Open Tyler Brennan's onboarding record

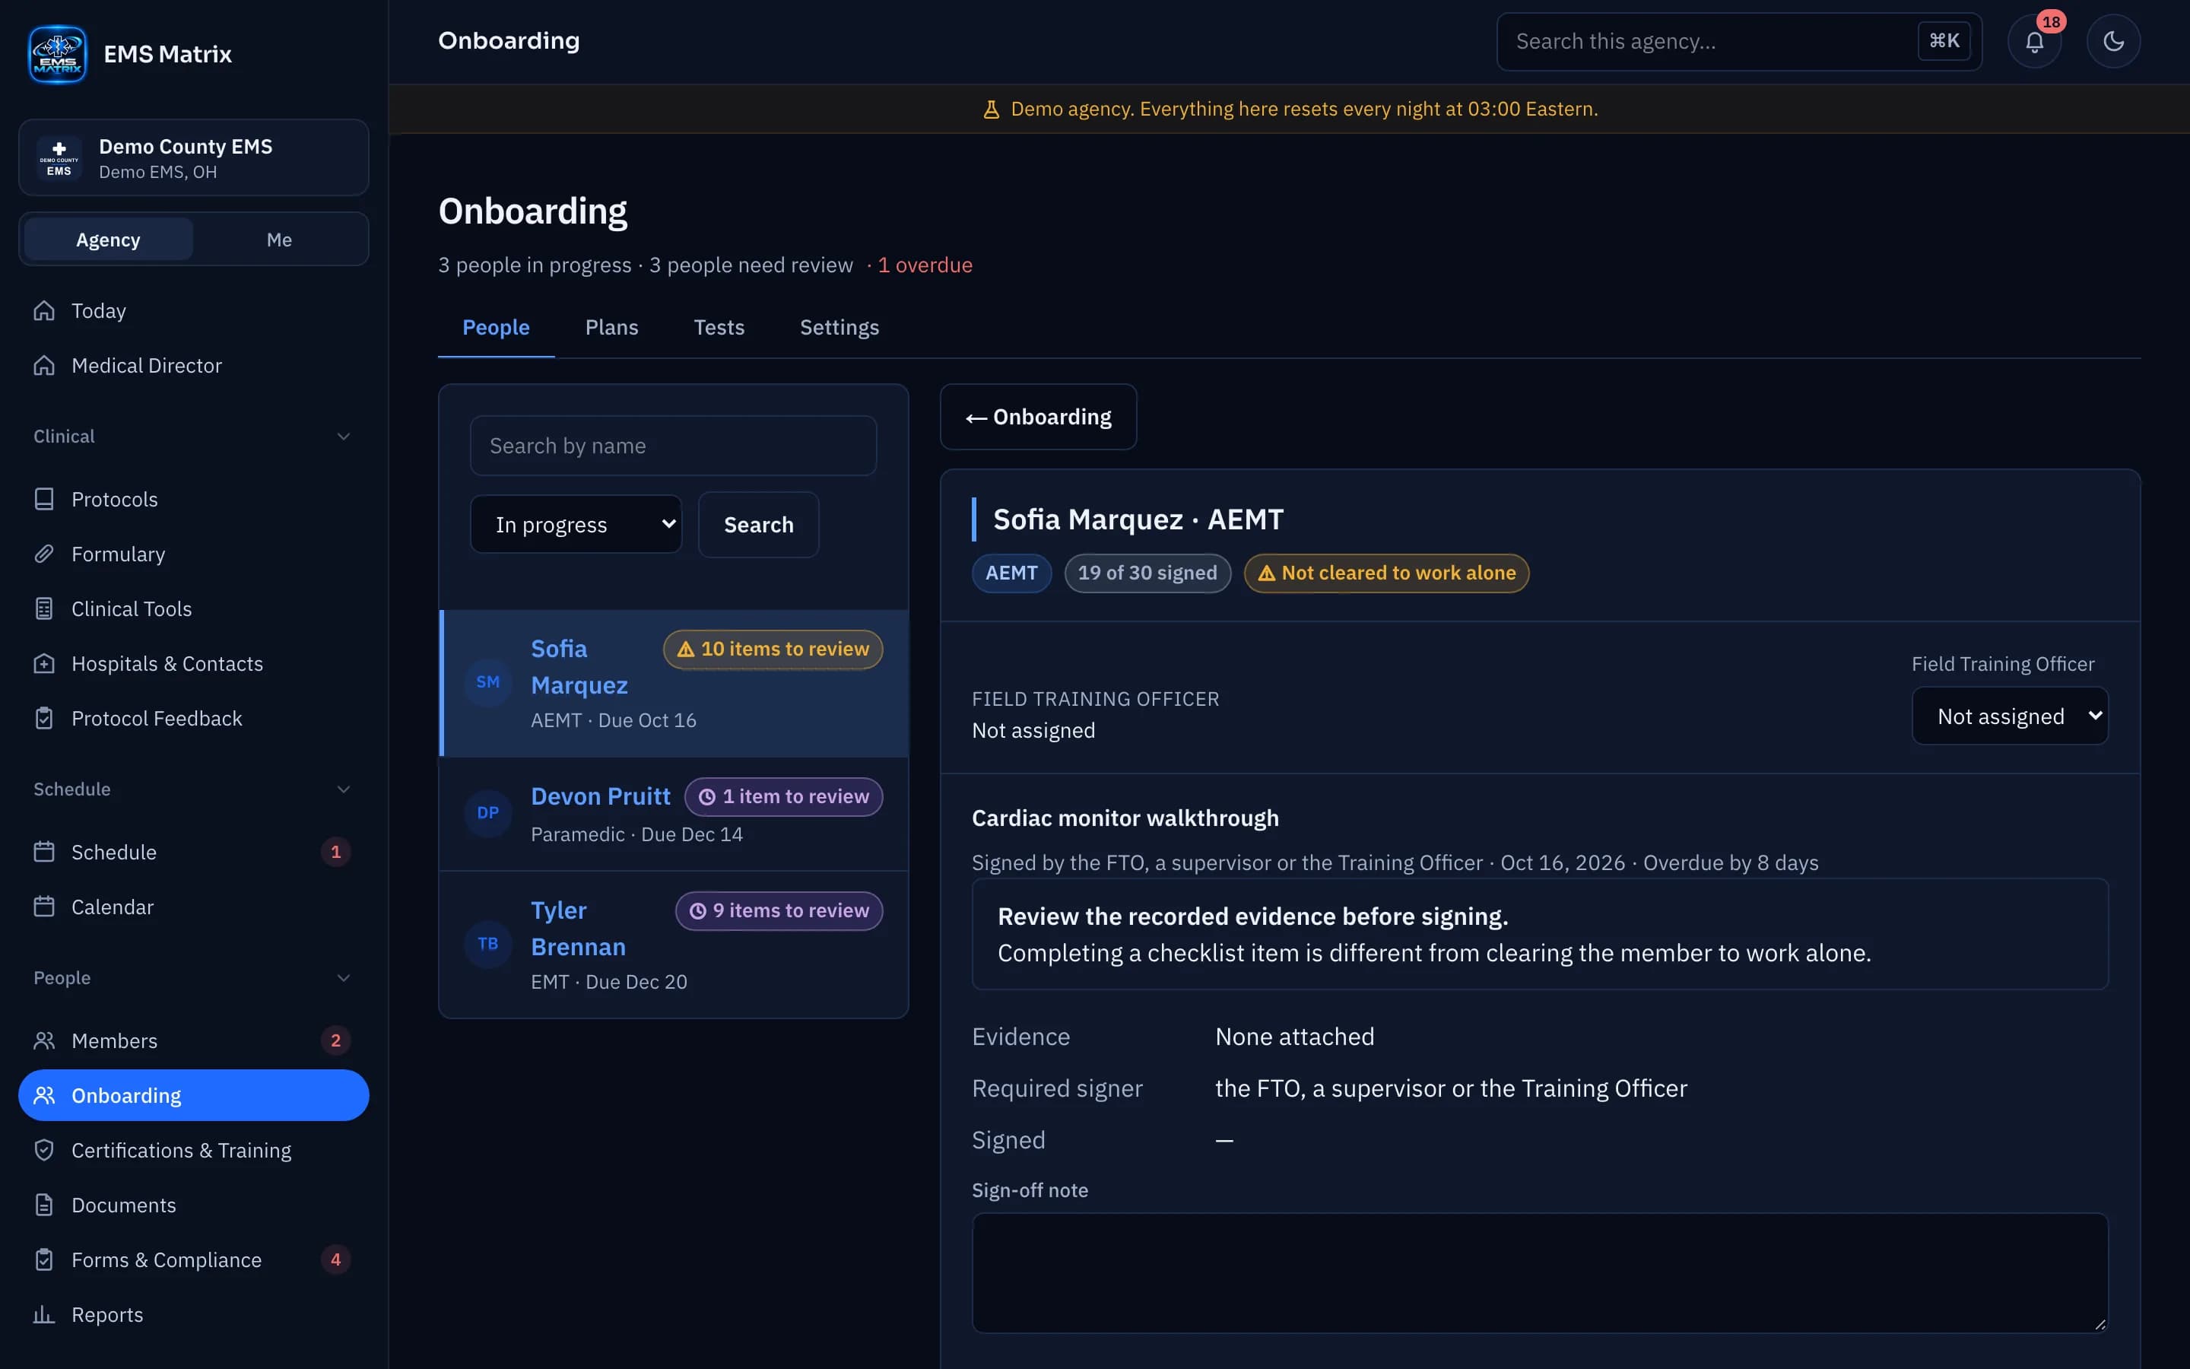point(673,945)
